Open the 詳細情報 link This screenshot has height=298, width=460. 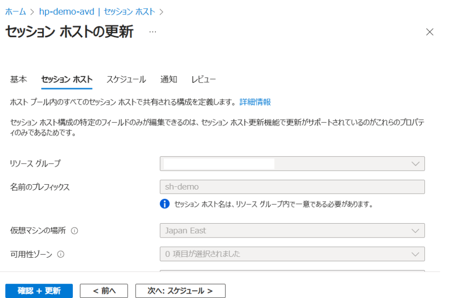[255, 102]
